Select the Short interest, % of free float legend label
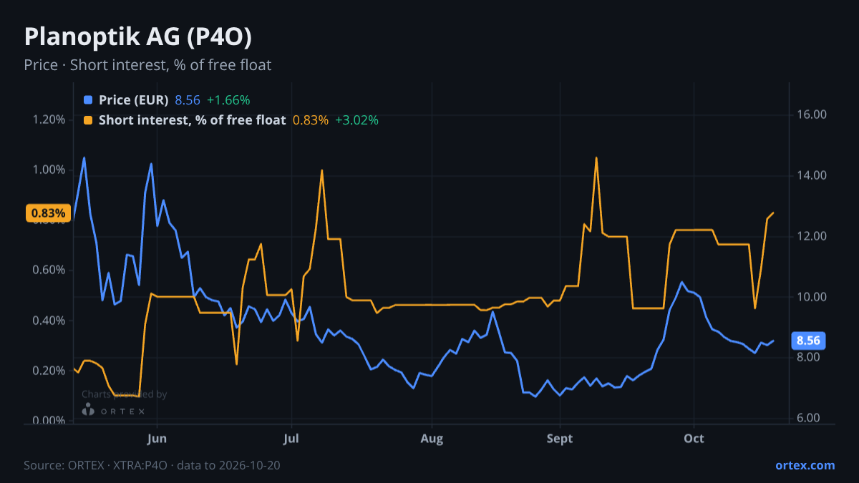The image size is (859, 483). coord(193,120)
